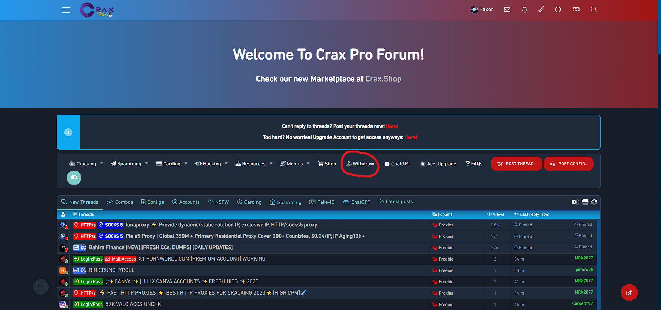Open the Haxor user account menu
Screen dimensions: 661x310
click(x=482, y=10)
